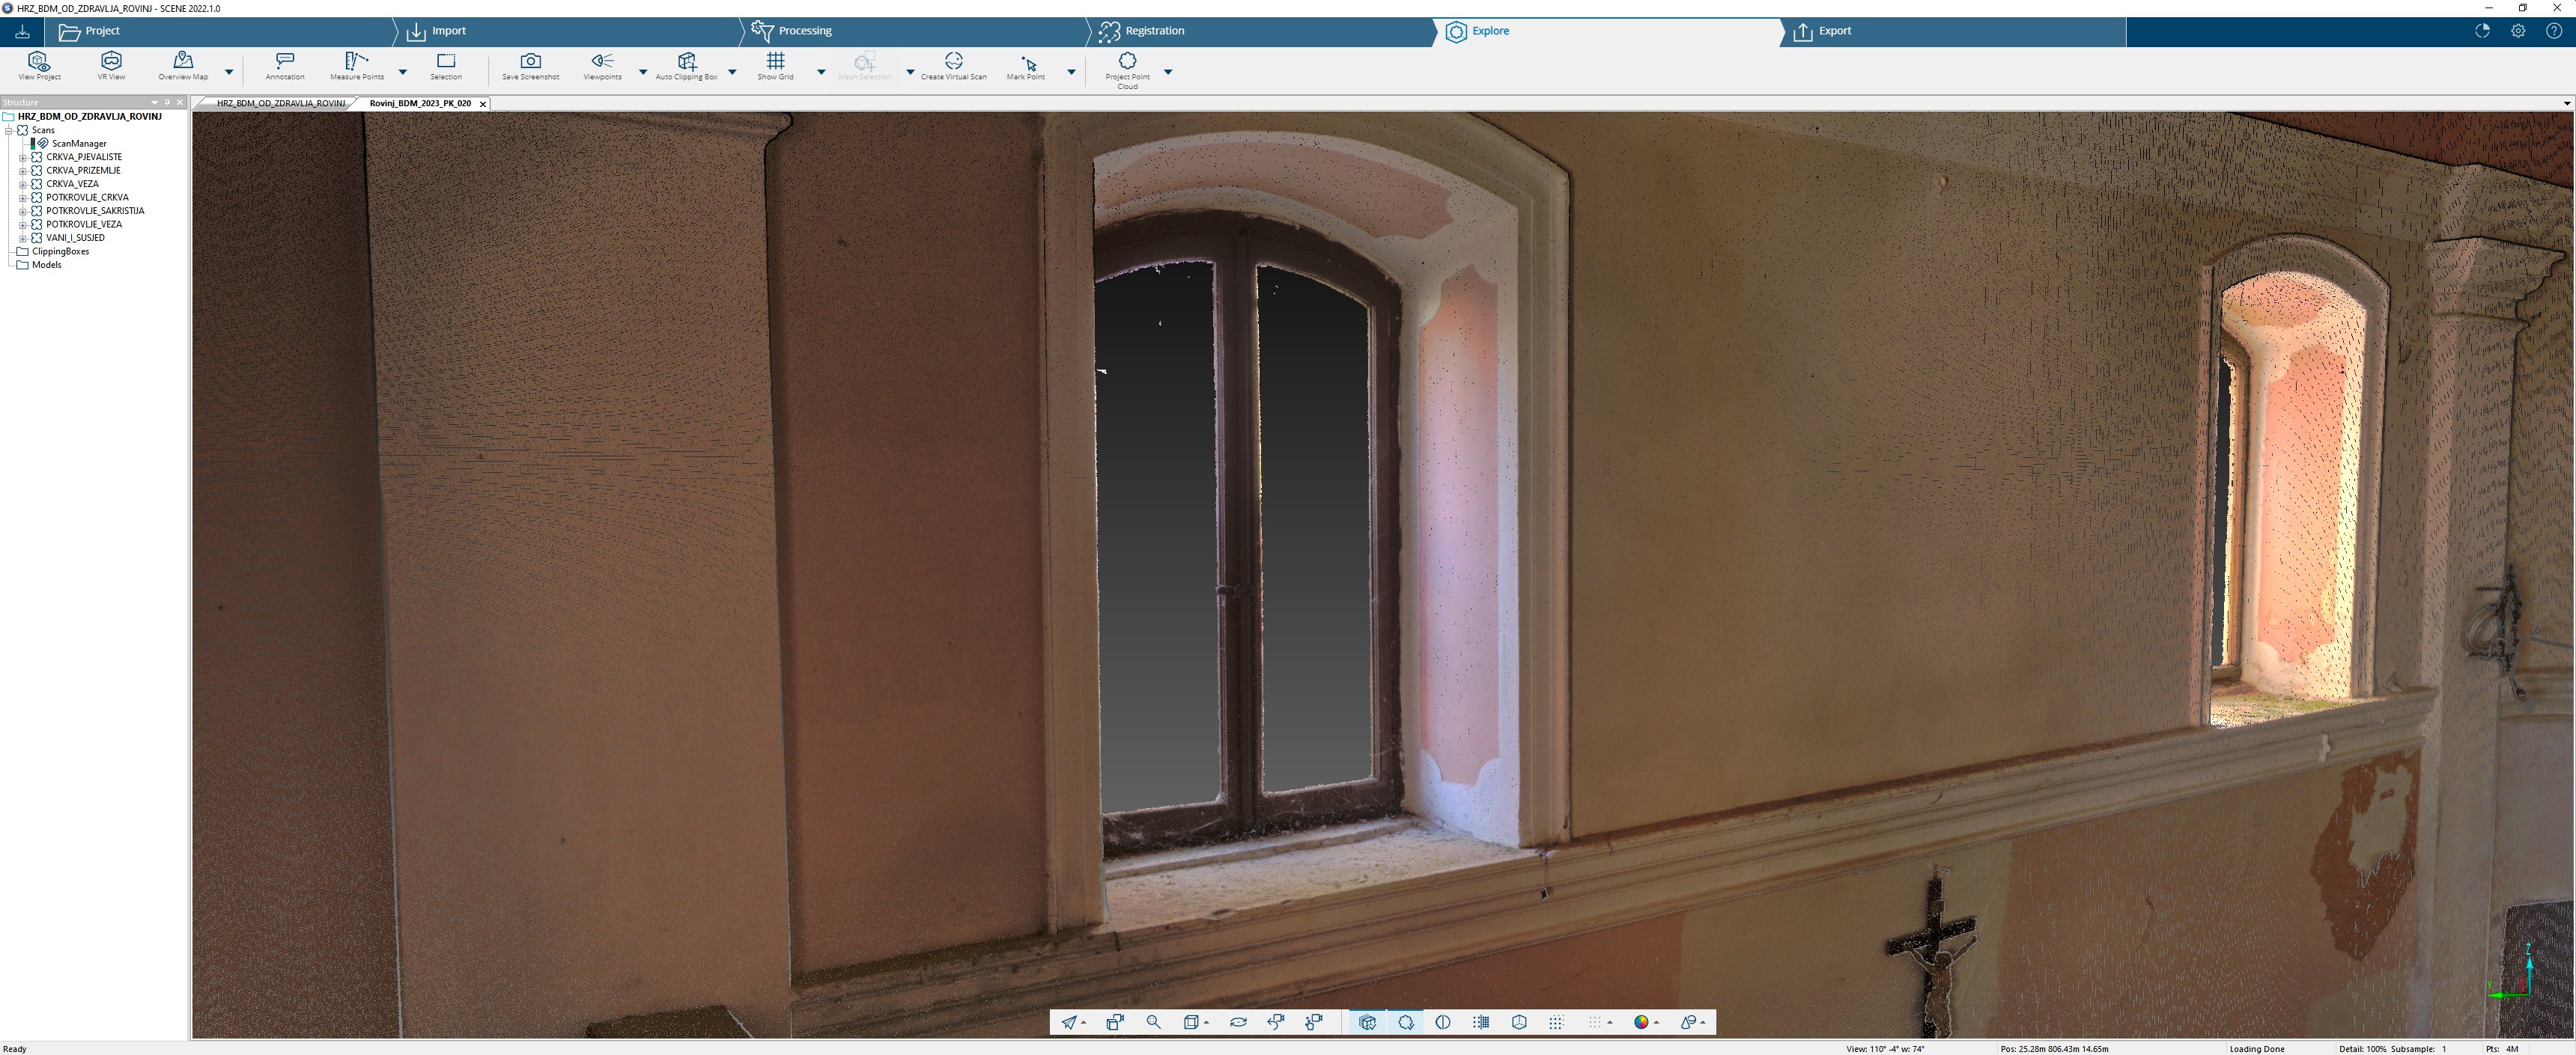Viewport: 2576px width, 1055px height.
Task: Select the ClippingBoxes folder in Structure
Action: point(60,251)
